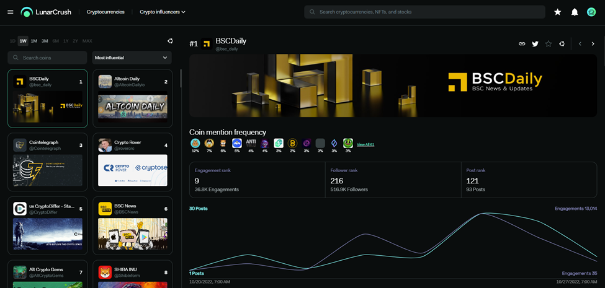Click the share icon above the influencer list
Viewport: 605px width, 288px height.
click(x=170, y=41)
